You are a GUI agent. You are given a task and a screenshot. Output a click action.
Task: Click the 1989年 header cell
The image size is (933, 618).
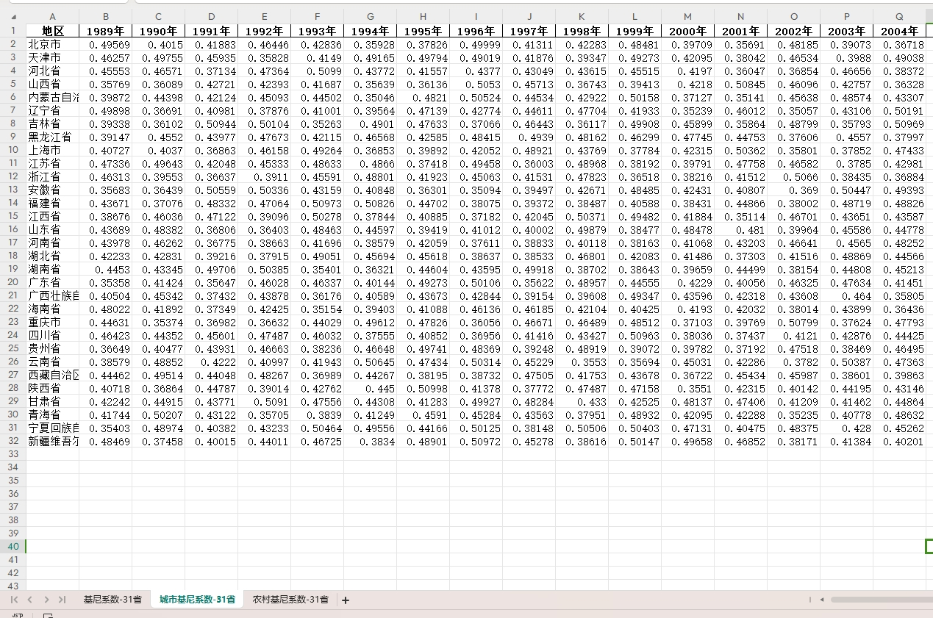pyautogui.click(x=106, y=31)
